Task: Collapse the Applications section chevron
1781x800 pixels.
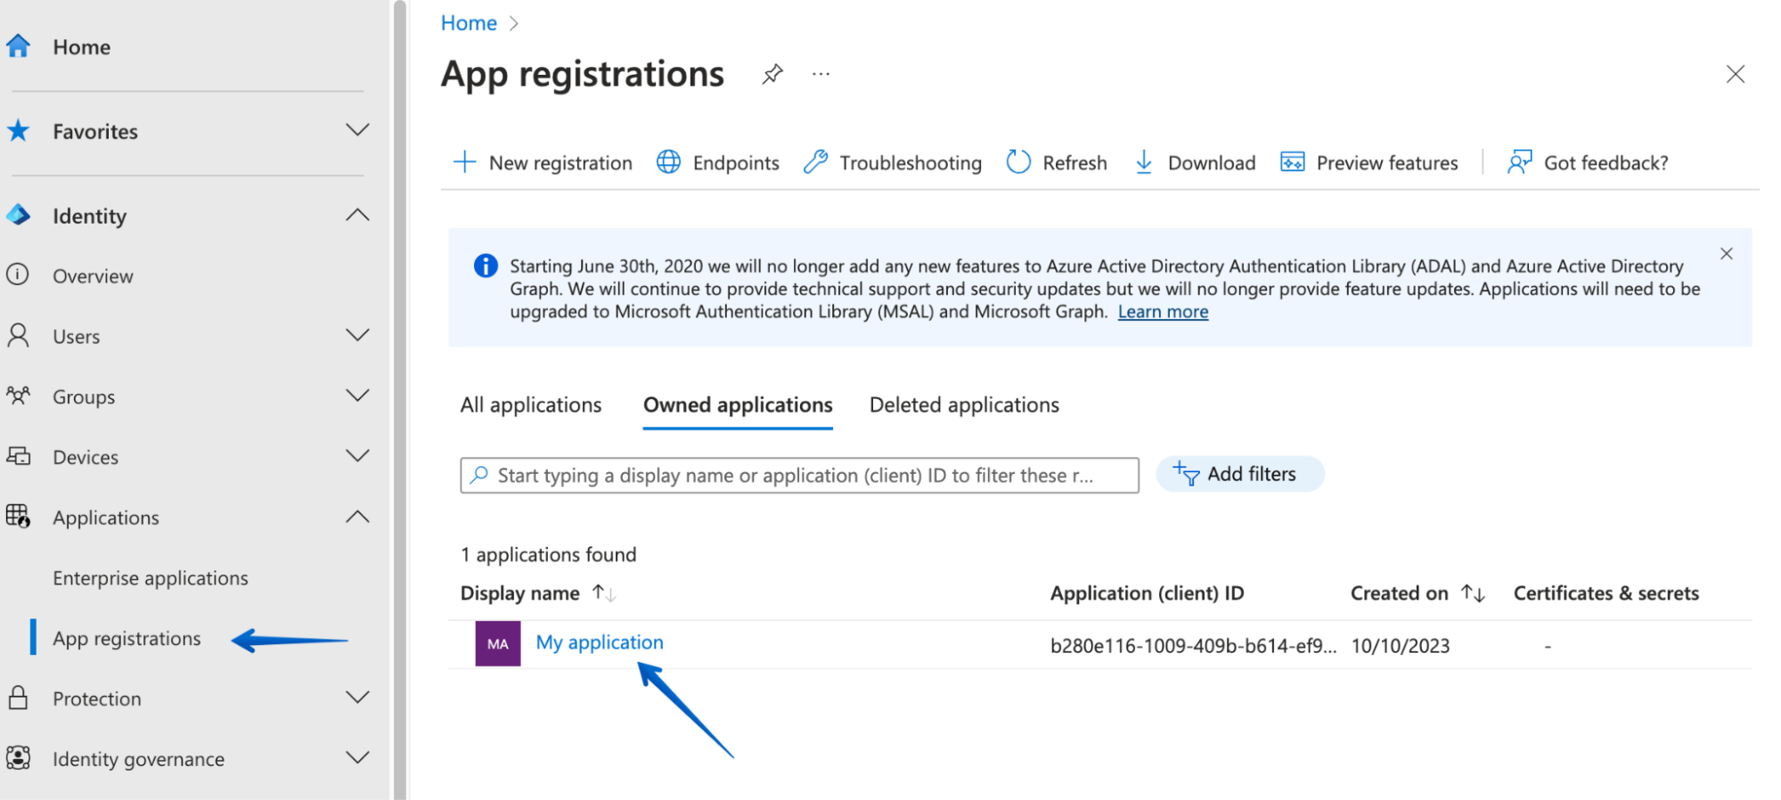Action: (357, 517)
